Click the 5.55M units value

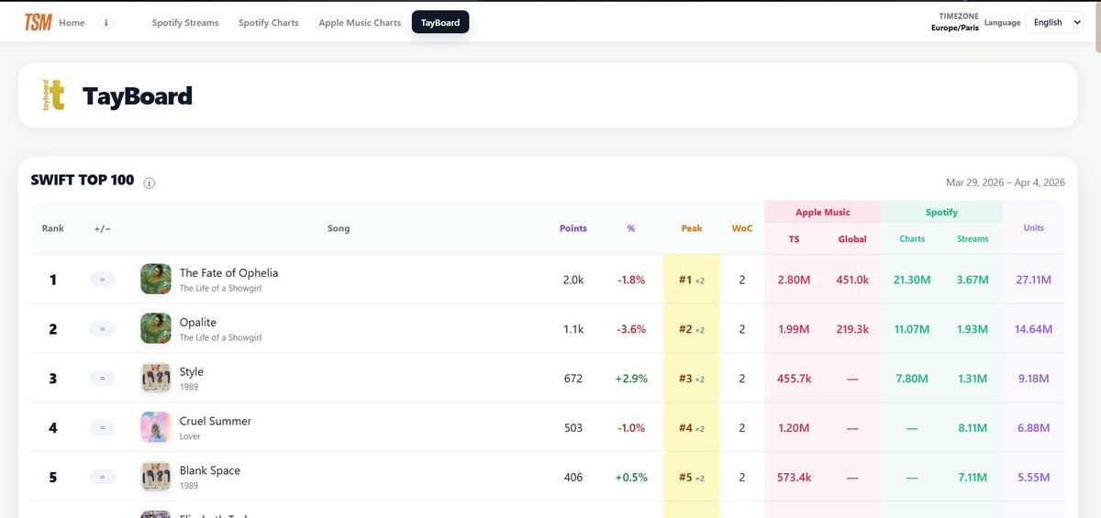click(1034, 478)
